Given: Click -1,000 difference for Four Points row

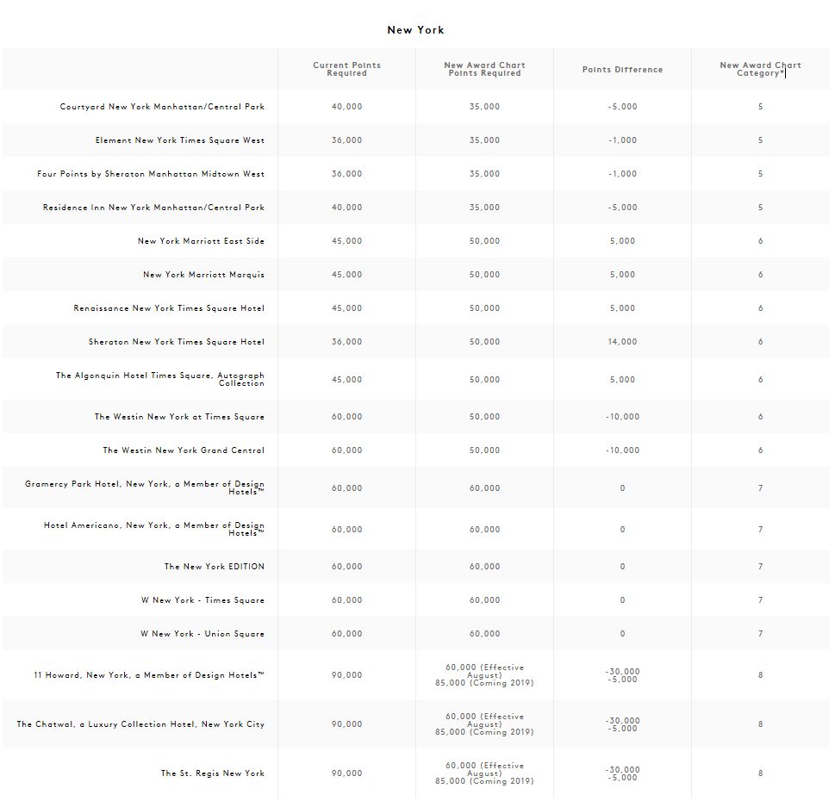Looking at the screenshot, I should pyautogui.click(x=622, y=173).
